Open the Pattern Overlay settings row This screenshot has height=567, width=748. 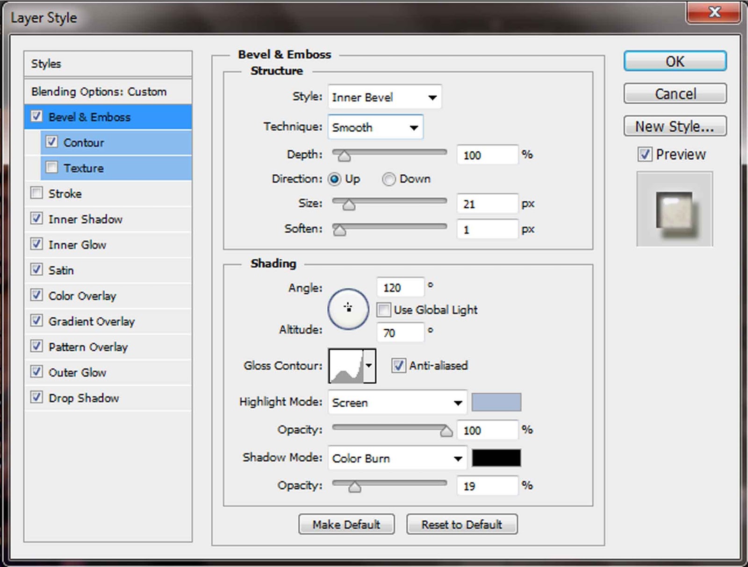pyautogui.click(x=108, y=347)
